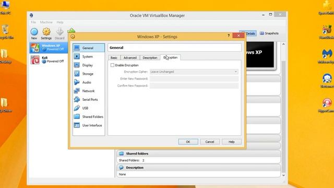Click the Shared folders section icon
The image size is (334, 188).
coord(121,154)
